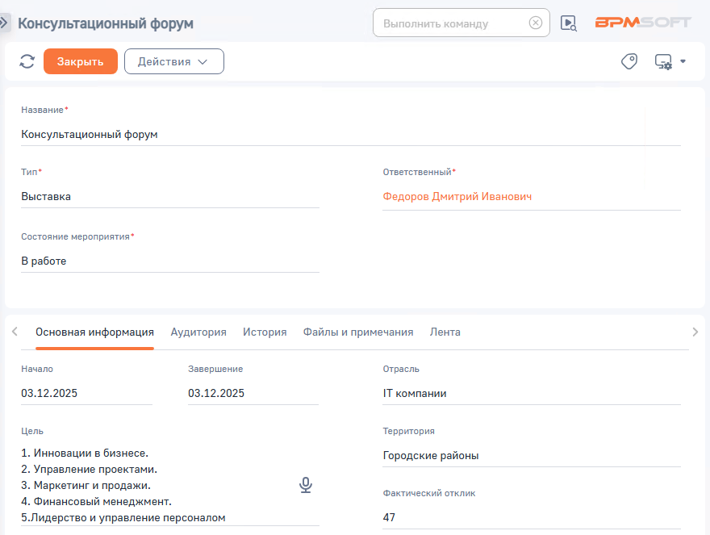This screenshot has height=535, width=710.
Task: Switch to the История tab
Action: (265, 332)
